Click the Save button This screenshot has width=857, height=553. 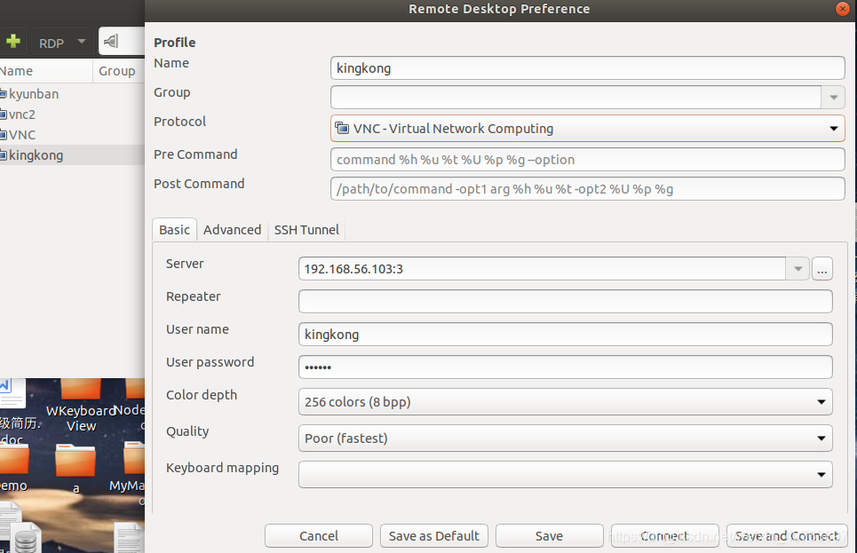tap(550, 536)
